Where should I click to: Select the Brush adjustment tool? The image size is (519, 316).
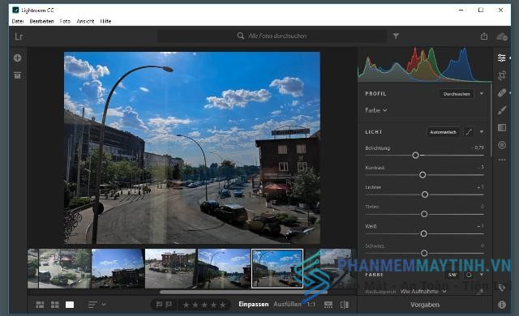(x=502, y=110)
